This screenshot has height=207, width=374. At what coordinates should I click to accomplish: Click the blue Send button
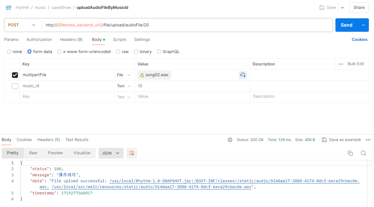coord(346,25)
